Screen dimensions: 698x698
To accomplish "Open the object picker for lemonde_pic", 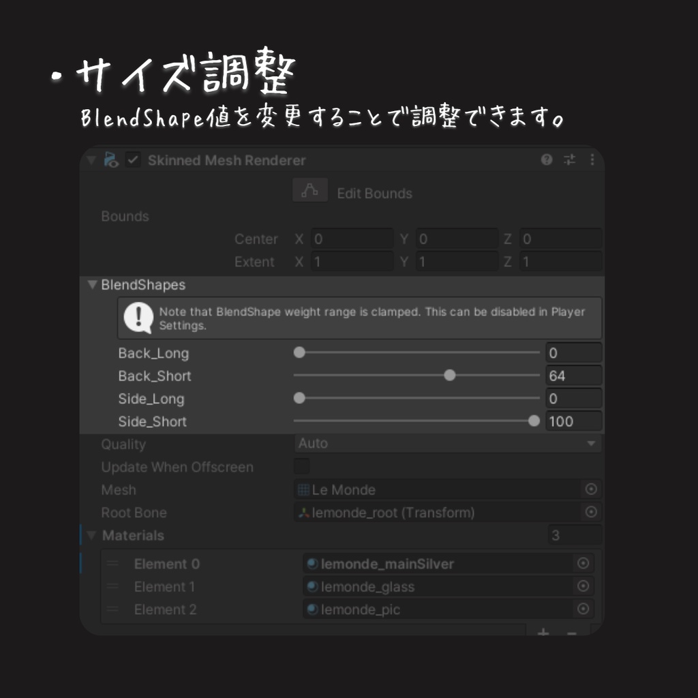I will tap(582, 609).
